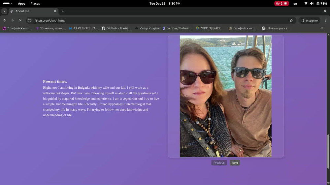Open the site information icon in the address bar
Viewport: 330px width, 185px height.
(29, 20)
